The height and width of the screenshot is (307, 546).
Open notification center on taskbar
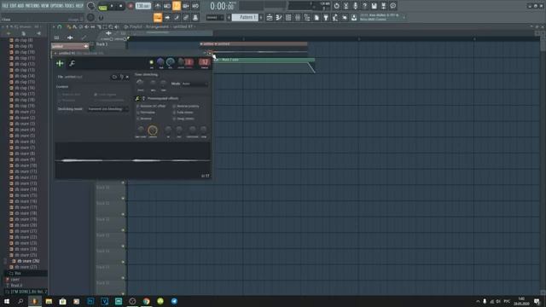click(537, 301)
